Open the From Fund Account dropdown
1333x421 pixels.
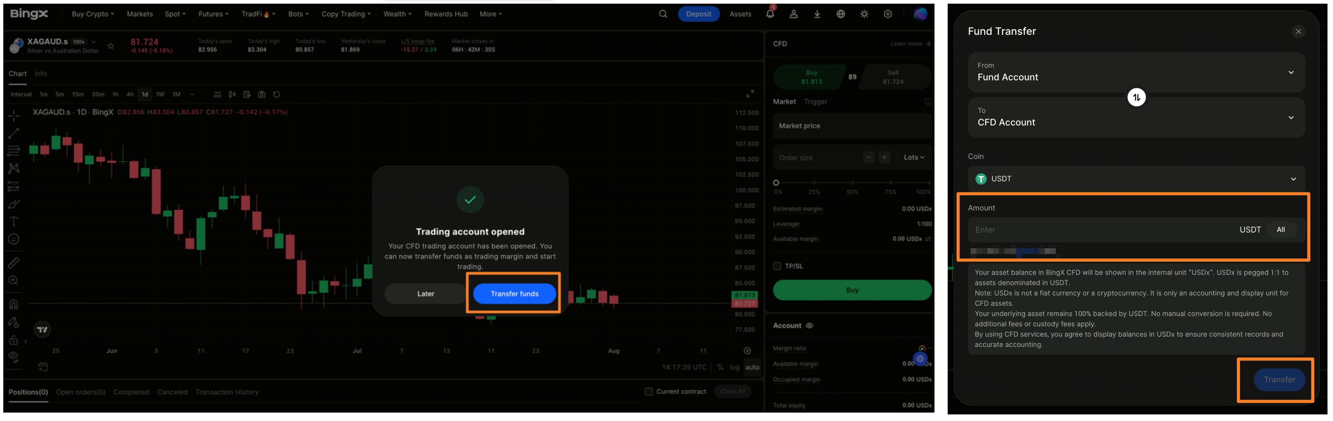click(x=1136, y=72)
